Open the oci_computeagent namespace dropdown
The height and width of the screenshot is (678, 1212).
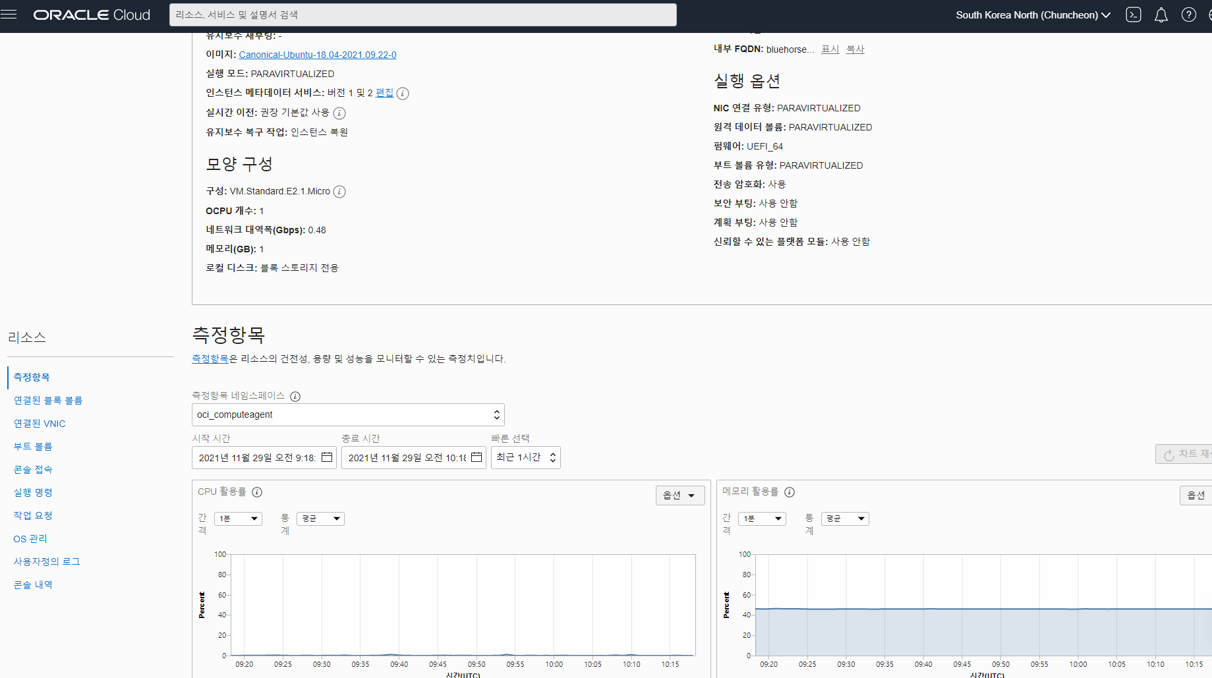pos(348,414)
